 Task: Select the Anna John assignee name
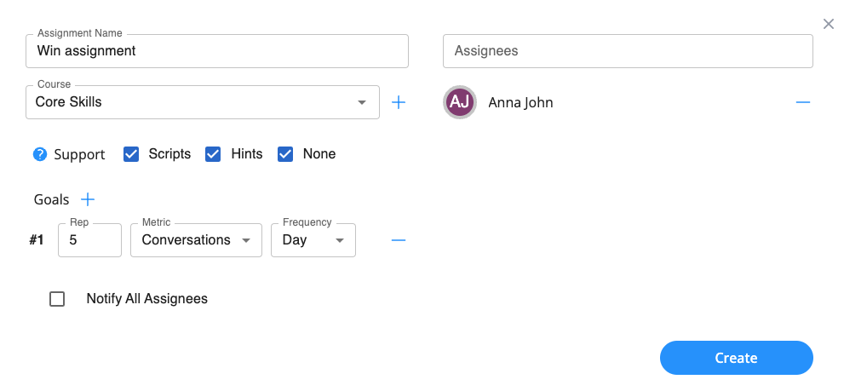tap(520, 102)
